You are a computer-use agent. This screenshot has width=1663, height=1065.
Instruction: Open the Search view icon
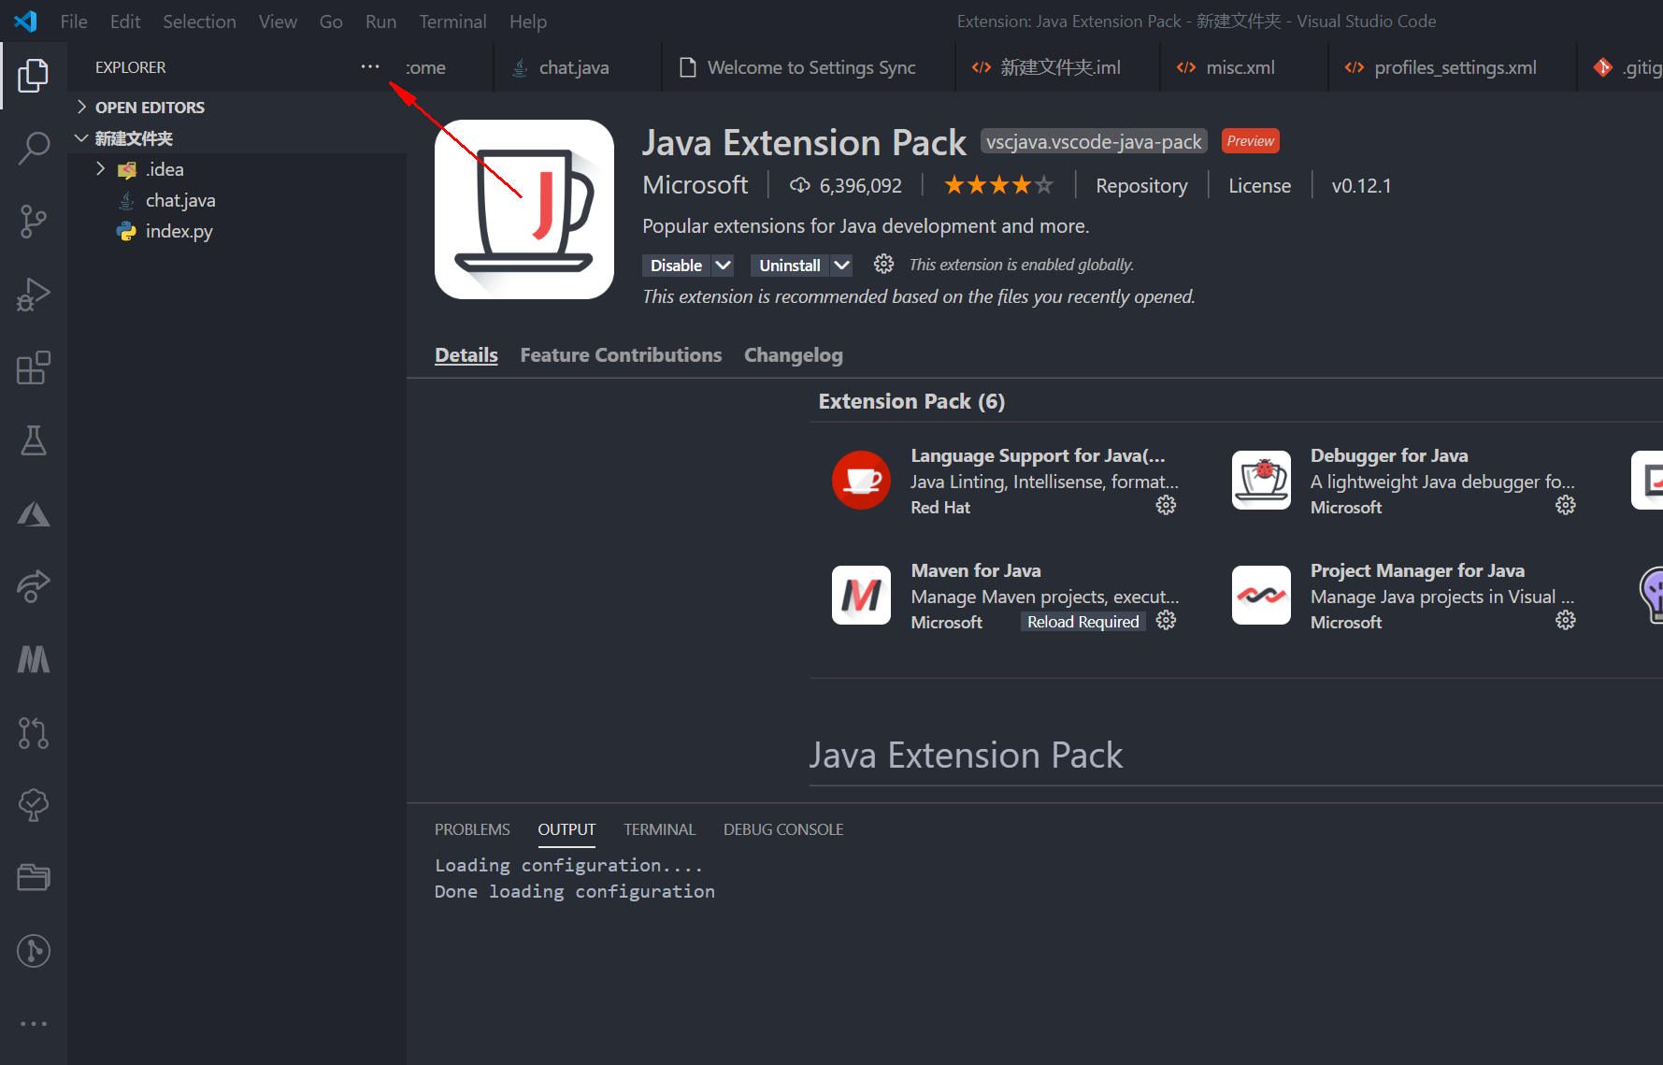pyautogui.click(x=34, y=148)
